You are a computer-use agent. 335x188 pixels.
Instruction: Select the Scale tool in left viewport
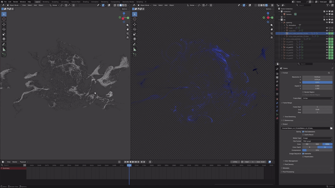click(4, 34)
